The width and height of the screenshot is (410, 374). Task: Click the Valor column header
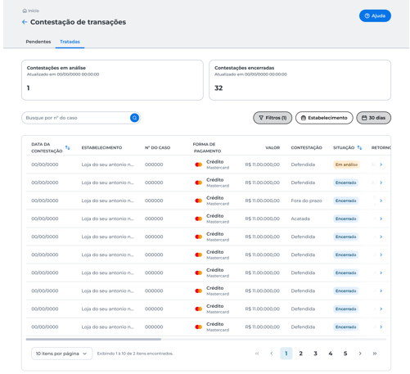(273, 147)
